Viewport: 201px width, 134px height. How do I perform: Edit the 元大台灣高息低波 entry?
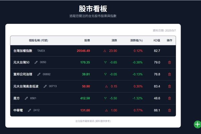[45, 86]
